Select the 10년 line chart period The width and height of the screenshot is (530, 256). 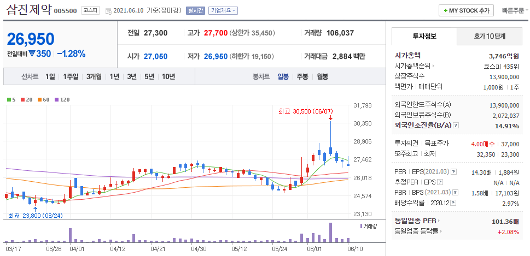168,76
